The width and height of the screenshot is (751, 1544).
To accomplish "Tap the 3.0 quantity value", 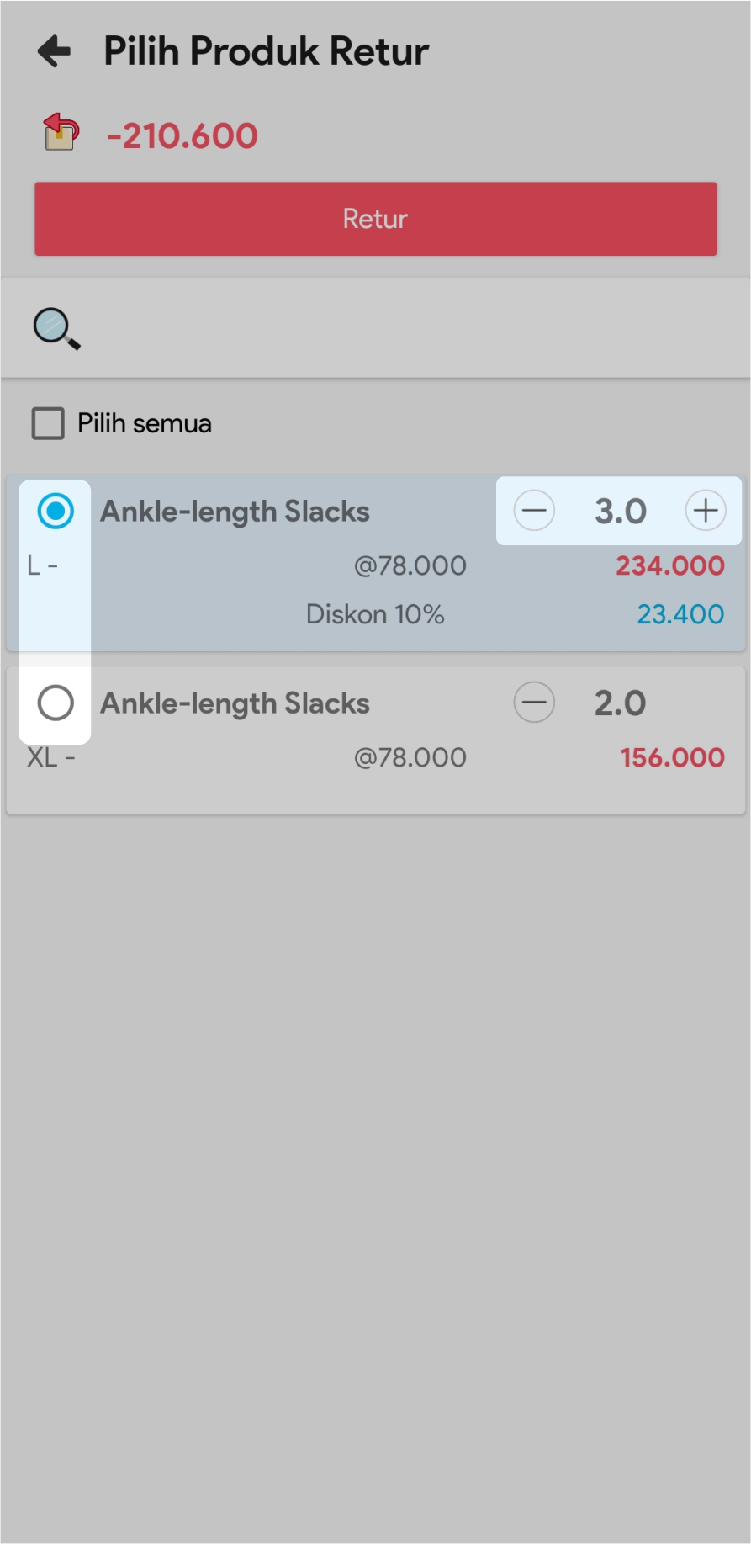I will pyautogui.click(x=621, y=512).
